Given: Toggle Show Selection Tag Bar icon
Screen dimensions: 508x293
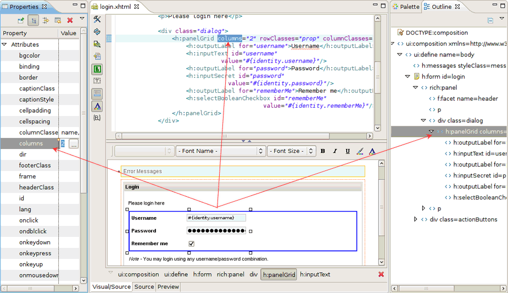Looking at the screenshot, I should click(x=97, y=93).
